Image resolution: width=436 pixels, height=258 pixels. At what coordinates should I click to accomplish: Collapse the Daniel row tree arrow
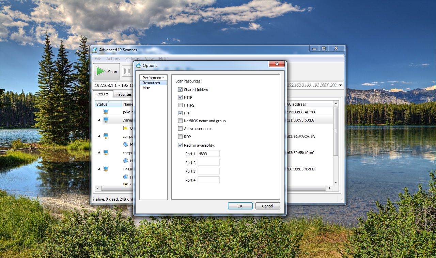(x=99, y=120)
